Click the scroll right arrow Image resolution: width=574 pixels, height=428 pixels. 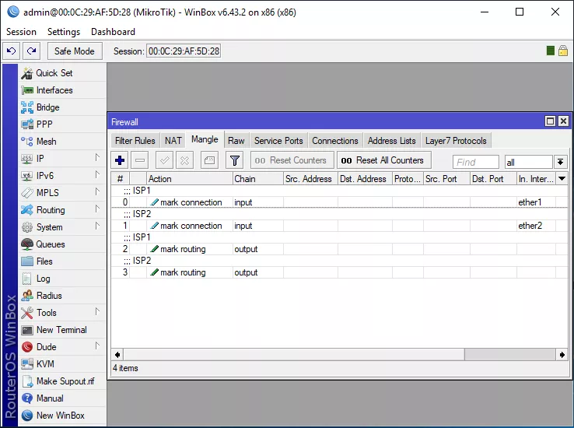pyautogui.click(x=562, y=354)
